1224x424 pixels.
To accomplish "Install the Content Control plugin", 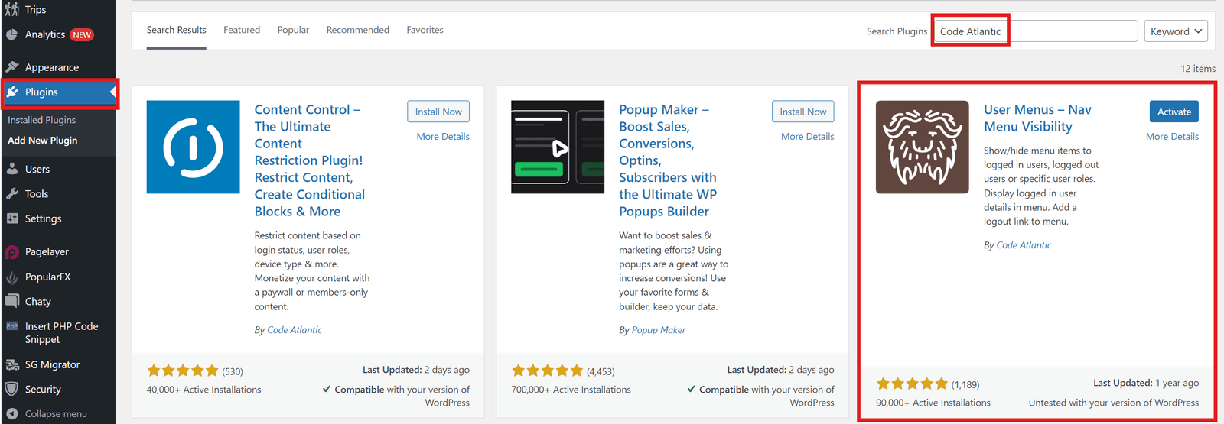I will click(x=438, y=112).
